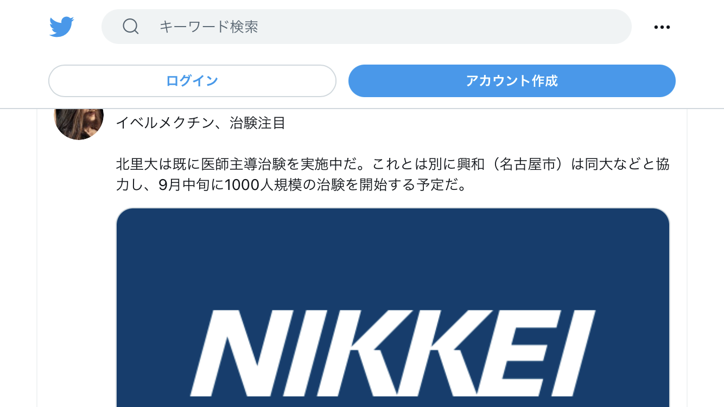Screen dimensions: 724x407
Task: Click the アカウント作成 button
Action: point(512,81)
